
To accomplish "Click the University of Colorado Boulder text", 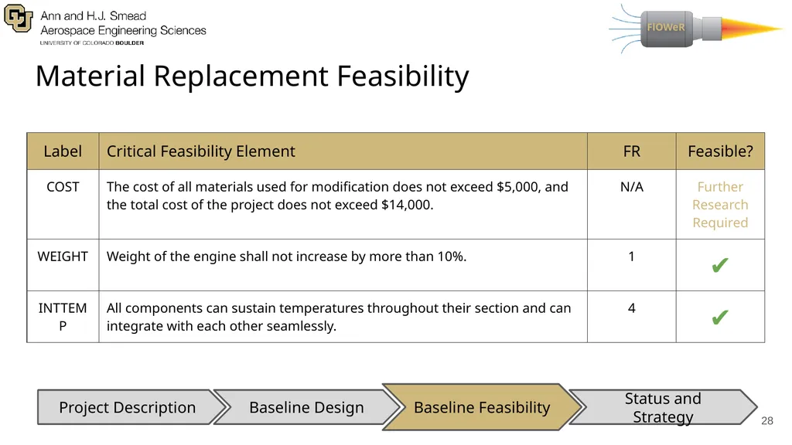I will coord(92,43).
